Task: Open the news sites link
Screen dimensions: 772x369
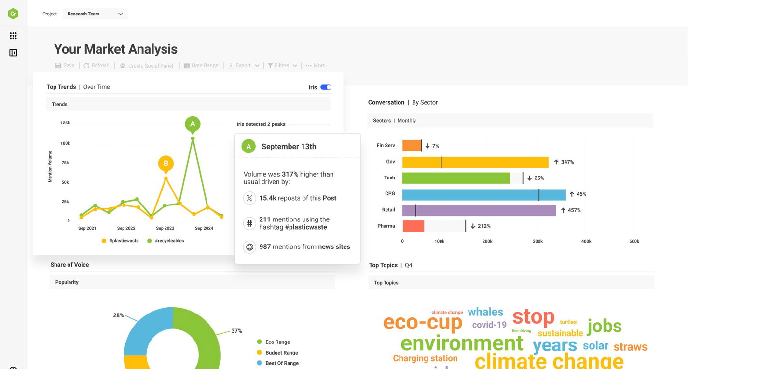Action: (334, 247)
